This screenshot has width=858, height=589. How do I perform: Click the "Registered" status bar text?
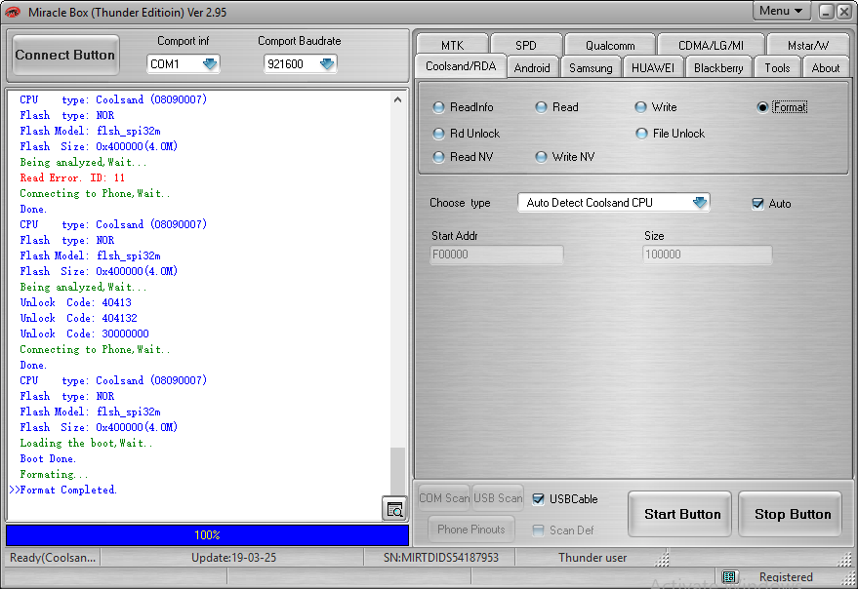click(x=786, y=577)
